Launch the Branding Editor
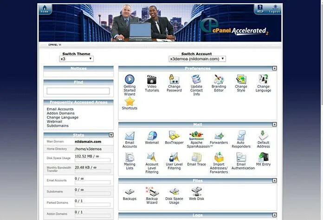This screenshot has height=220, width=323. coord(219,83)
